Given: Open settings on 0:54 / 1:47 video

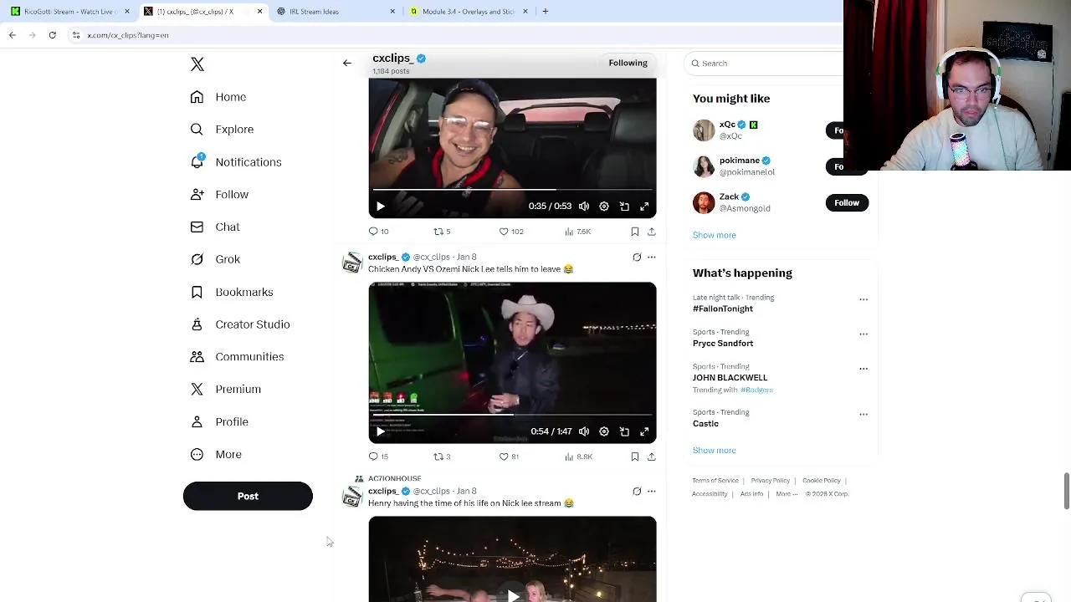Looking at the screenshot, I should (604, 431).
